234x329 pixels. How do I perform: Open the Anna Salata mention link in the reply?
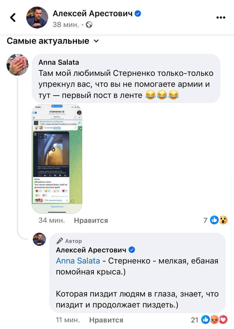78,261
